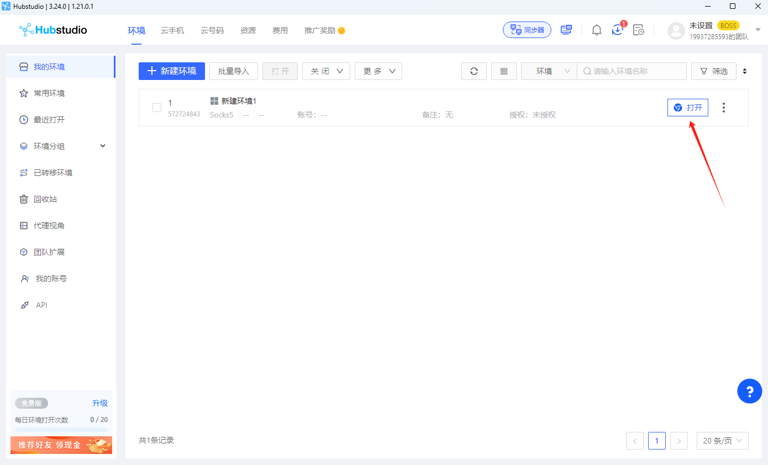
Task: Click the 批量导入 button
Action: coord(234,71)
